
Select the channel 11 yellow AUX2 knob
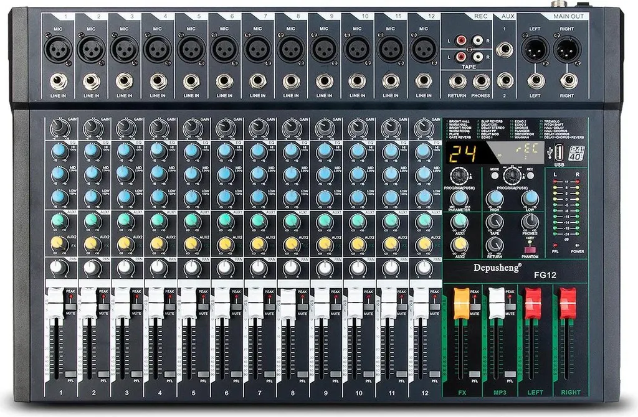(x=391, y=244)
